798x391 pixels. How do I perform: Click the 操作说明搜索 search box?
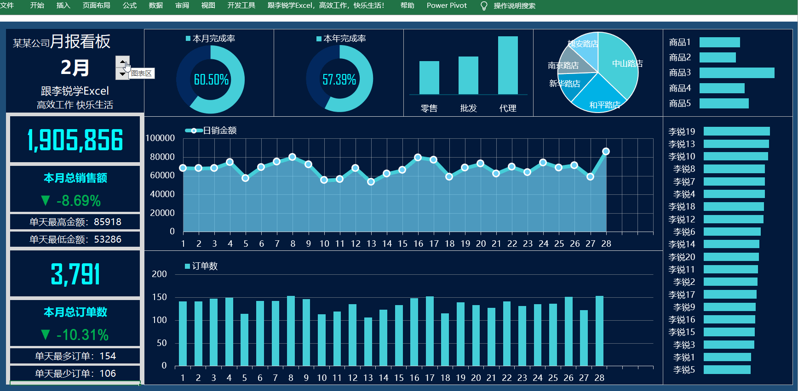click(514, 6)
